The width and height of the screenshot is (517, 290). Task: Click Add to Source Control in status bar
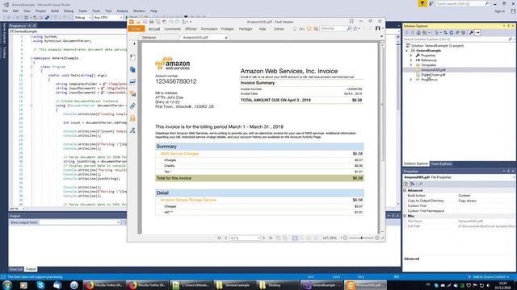tap(489, 277)
